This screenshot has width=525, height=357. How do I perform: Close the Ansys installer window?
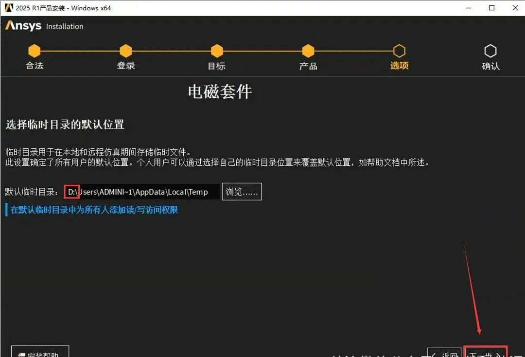coord(515,8)
